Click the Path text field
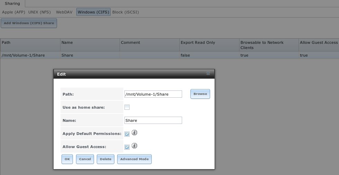The image size is (339, 175). coord(153,94)
